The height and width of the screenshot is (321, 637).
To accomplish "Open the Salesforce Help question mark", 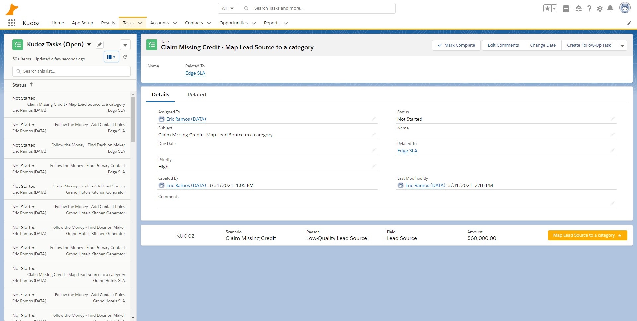I will 589,9.
